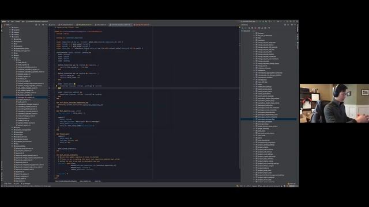Select the highlighted table row in Database panel
This screenshot has width=369, height=207.
click(269, 119)
